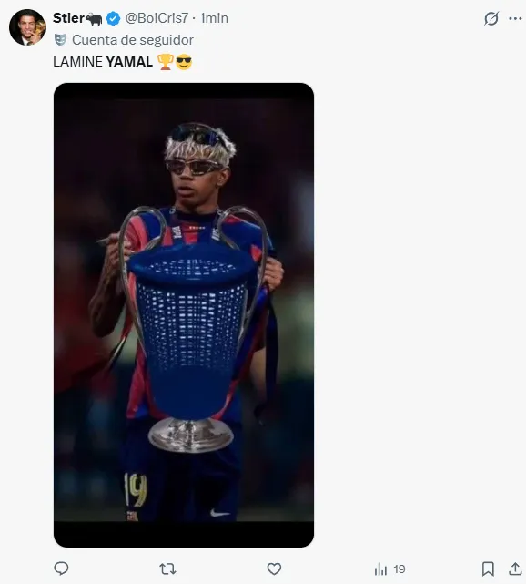Click the parody mask icon
Image resolution: width=526 pixels, height=584 pixels.
point(60,39)
